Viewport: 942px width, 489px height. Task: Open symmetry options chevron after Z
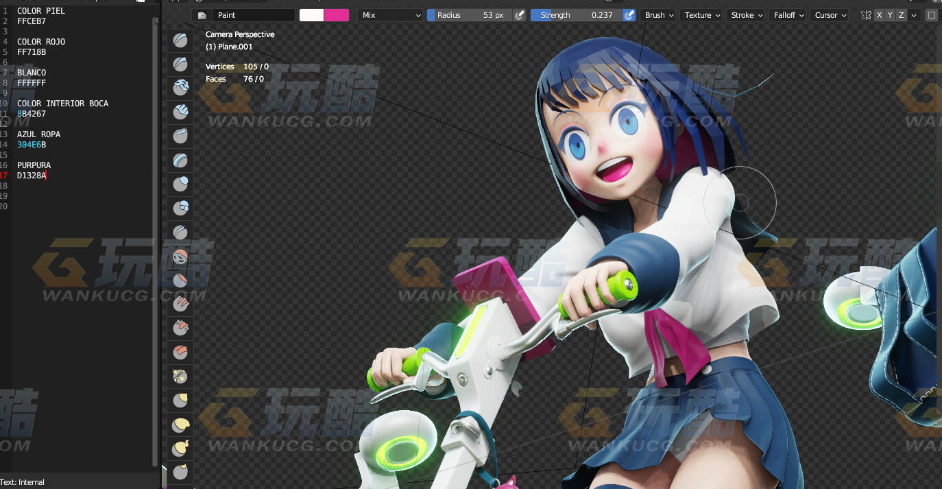click(x=914, y=15)
